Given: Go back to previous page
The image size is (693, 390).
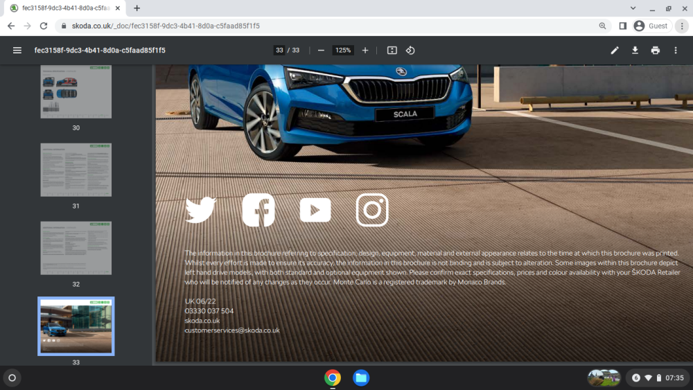Looking at the screenshot, I should (11, 26).
